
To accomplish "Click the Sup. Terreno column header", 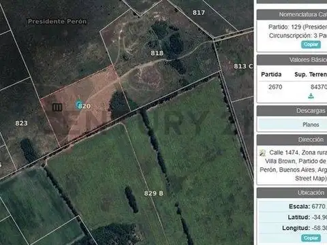I will pyautogui.click(x=311, y=74).
